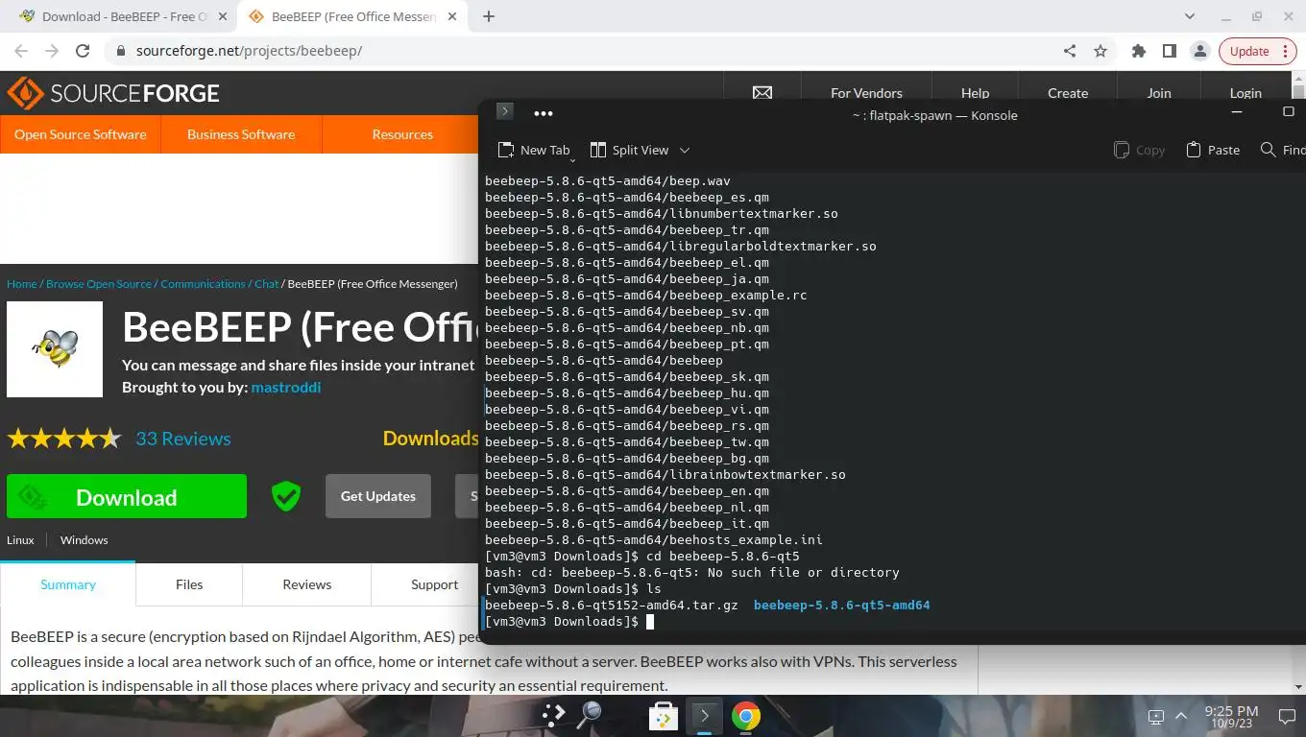
Task: Click Update button in Chrome
Action: click(x=1249, y=51)
